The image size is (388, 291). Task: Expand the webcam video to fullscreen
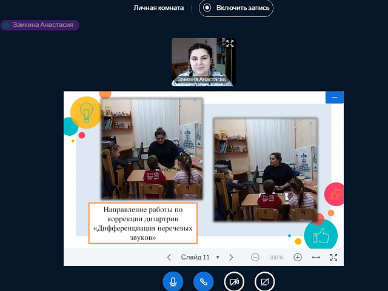[230, 44]
